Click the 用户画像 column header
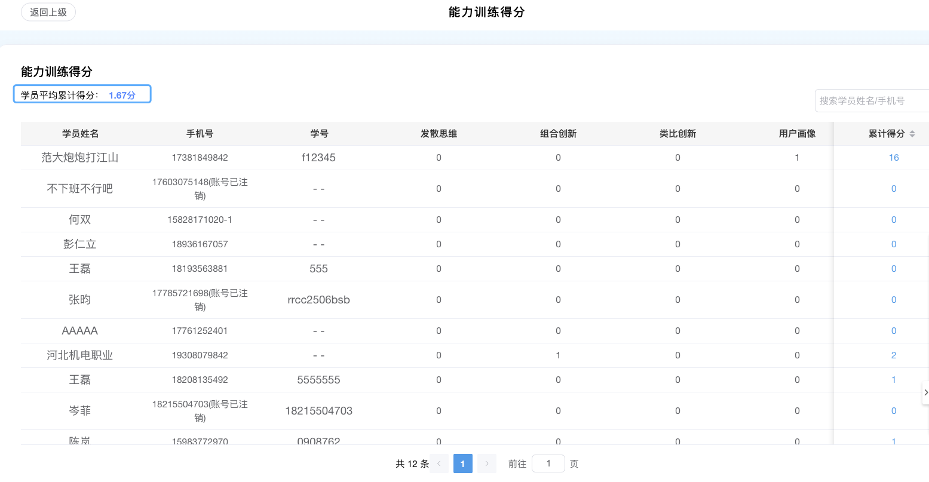Screen dimensions: 929x482 pyautogui.click(x=798, y=134)
